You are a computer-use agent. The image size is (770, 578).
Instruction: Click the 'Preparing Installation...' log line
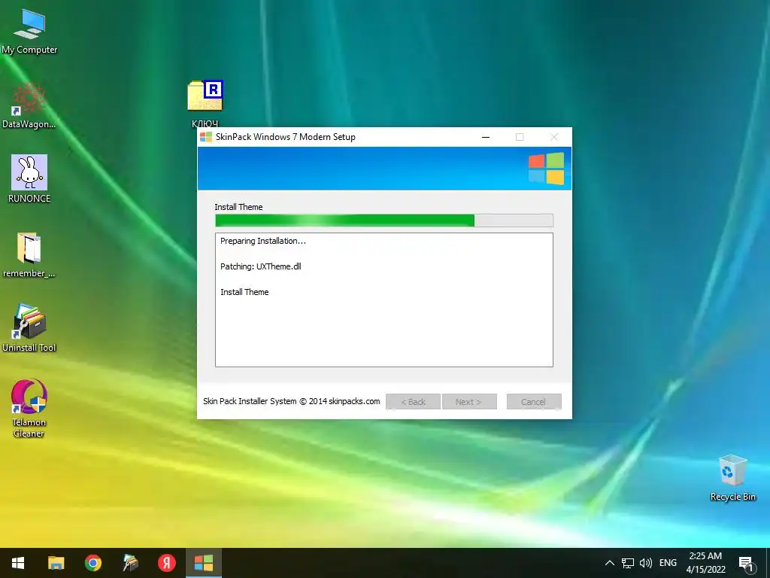point(263,241)
